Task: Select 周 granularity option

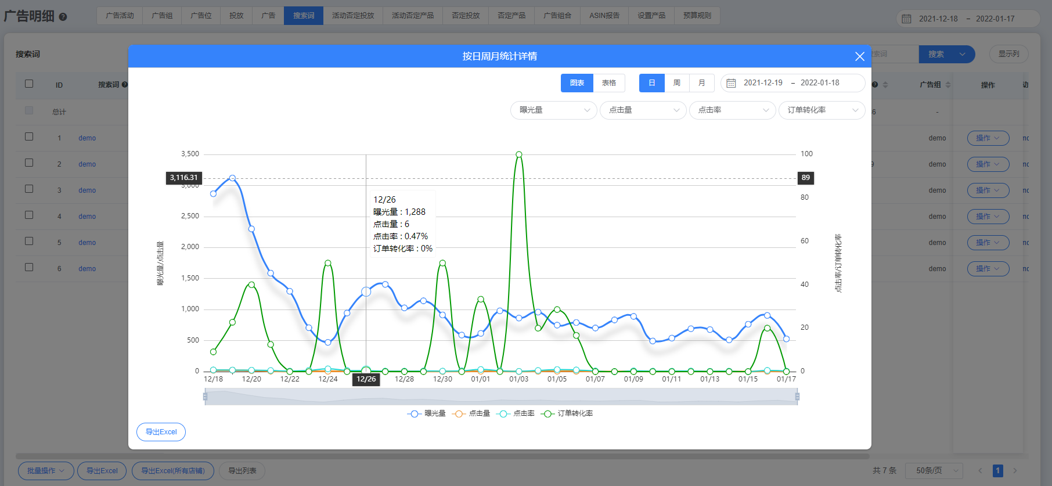Action: pyautogui.click(x=676, y=83)
